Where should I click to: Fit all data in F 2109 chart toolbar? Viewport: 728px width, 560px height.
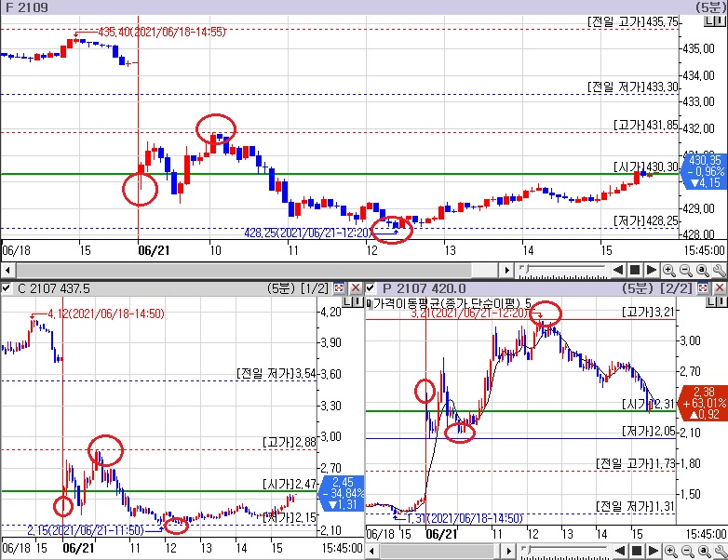pyautogui.click(x=703, y=270)
